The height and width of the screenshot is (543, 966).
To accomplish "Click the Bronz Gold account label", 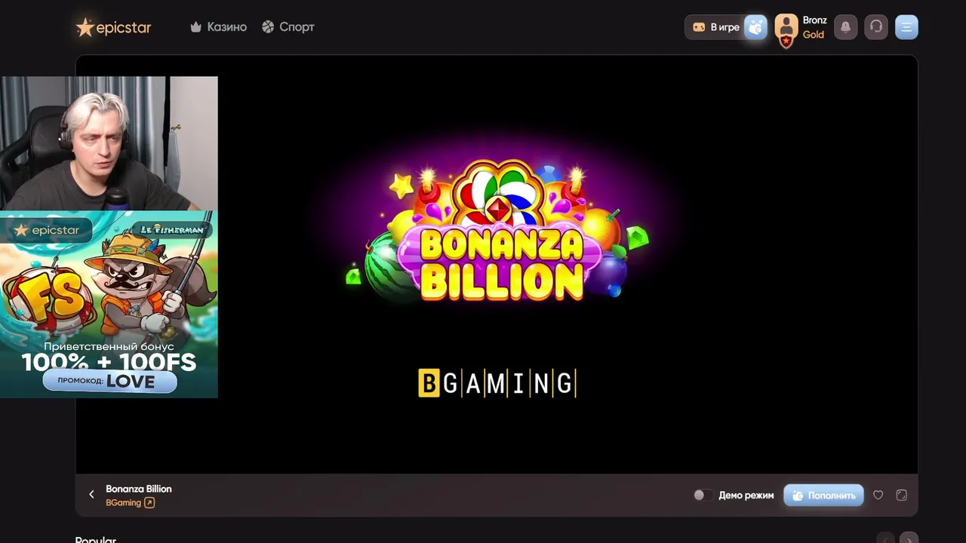I will [814, 27].
